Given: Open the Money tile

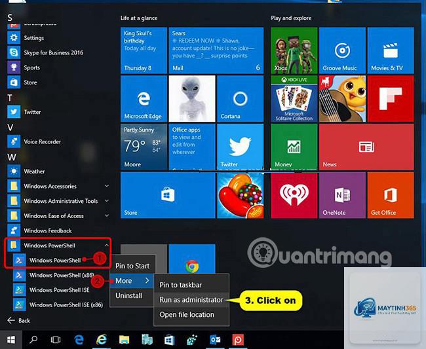Looking at the screenshot, I should pos(294,147).
